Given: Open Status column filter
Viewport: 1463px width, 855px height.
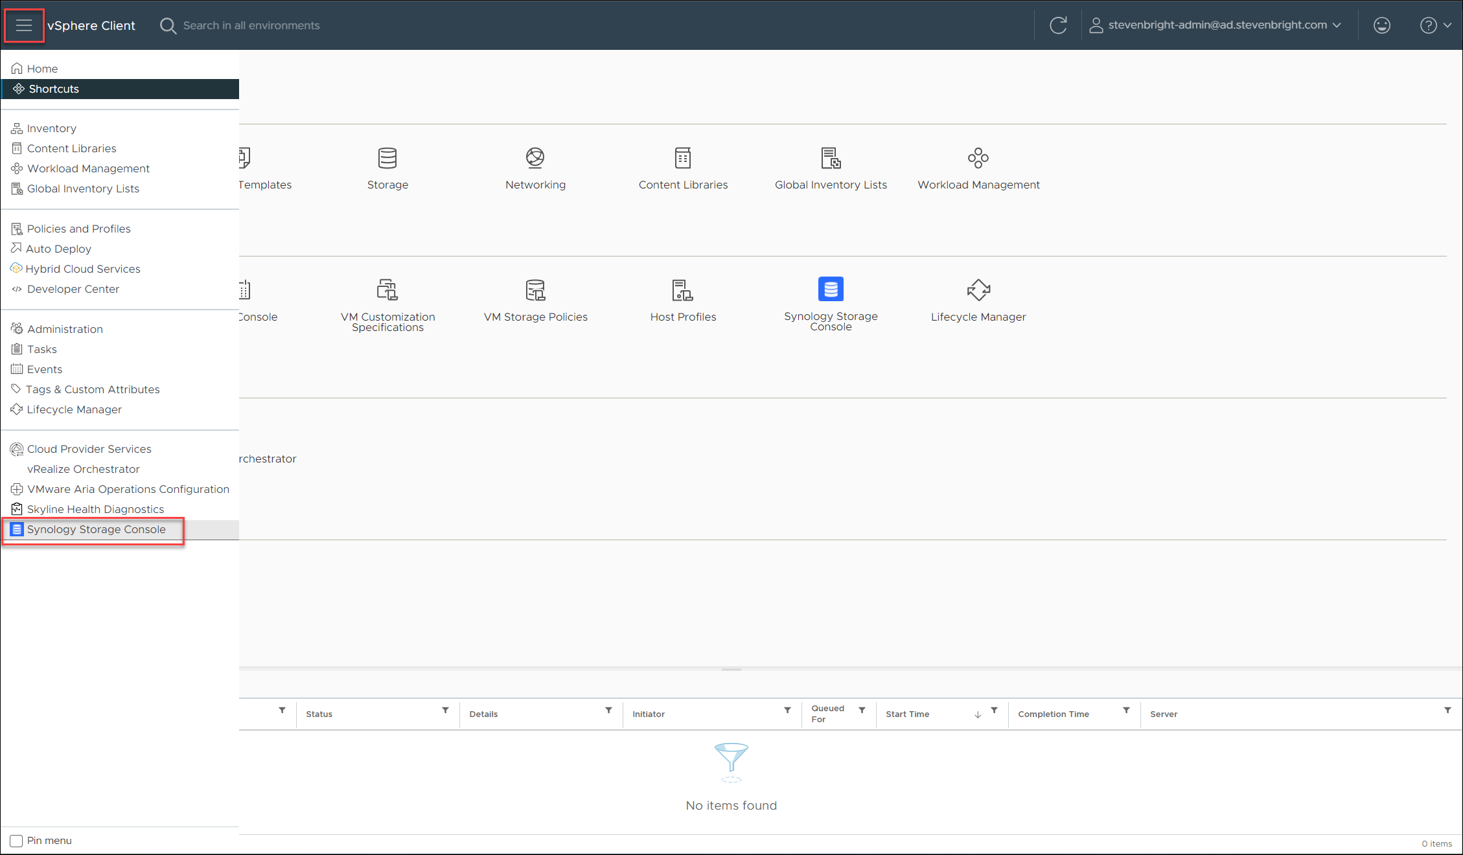Looking at the screenshot, I should click(445, 711).
